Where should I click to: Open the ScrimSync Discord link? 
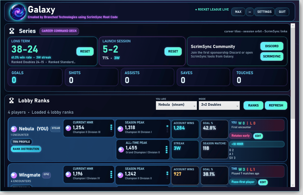tap(272, 46)
